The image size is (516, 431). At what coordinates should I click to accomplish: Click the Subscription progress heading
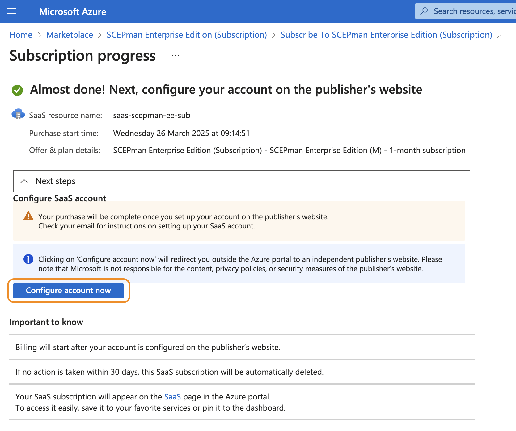click(x=82, y=56)
